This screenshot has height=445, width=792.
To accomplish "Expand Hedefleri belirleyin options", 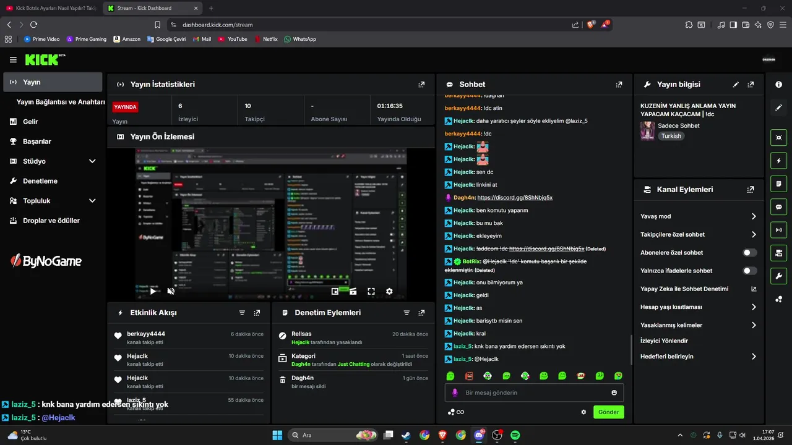I will click(x=754, y=357).
